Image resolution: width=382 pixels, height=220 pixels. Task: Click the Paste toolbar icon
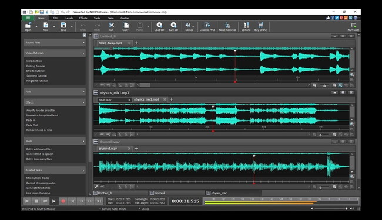click(x=139, y=26)
